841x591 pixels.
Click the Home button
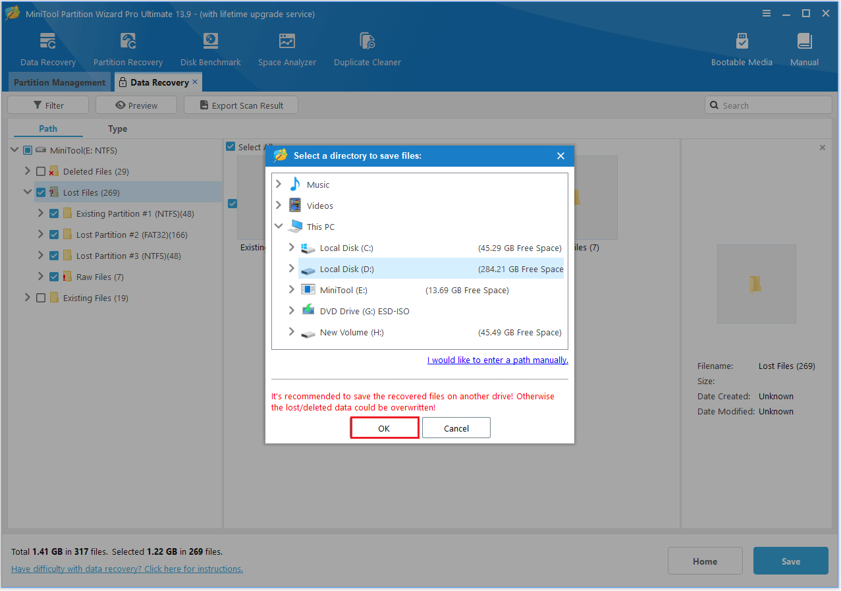click(x=705, y=561)
